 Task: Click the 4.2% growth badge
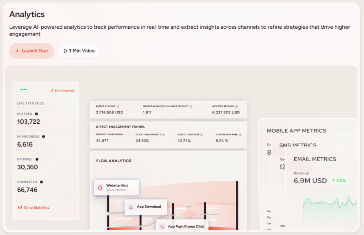(338, 180)
